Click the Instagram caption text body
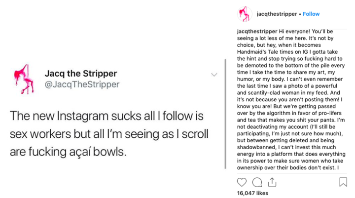The width and height of the screenshot is (355, 198). click(292, 99)
